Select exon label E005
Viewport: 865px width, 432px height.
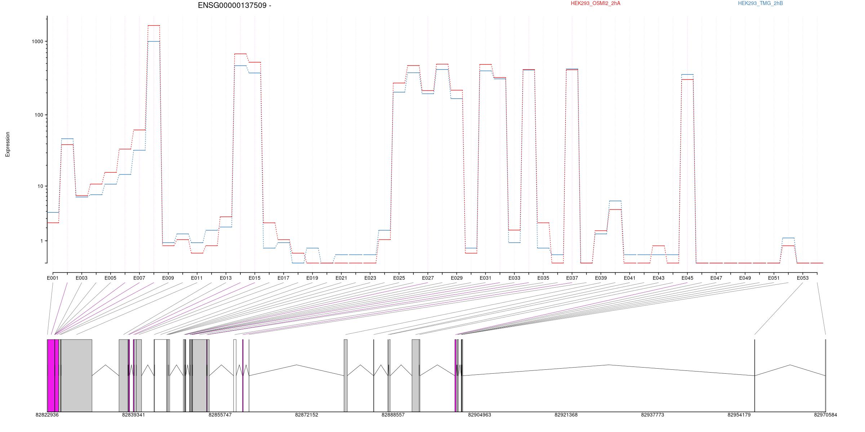coord(110,278)
